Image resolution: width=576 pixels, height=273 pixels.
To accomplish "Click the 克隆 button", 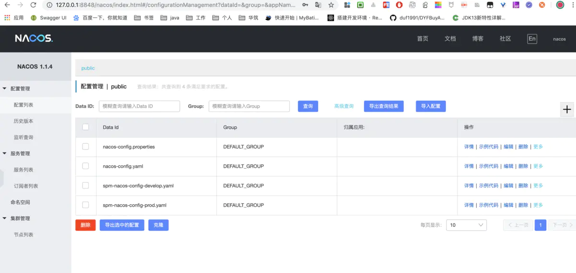I will coord(158,225).
